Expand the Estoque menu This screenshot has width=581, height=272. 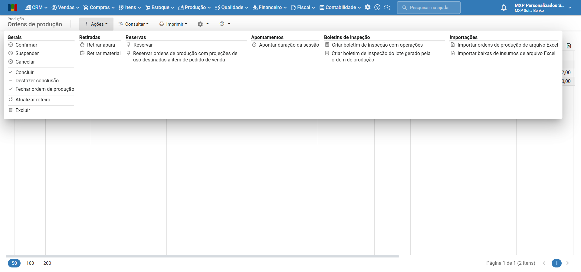[160, 8]
